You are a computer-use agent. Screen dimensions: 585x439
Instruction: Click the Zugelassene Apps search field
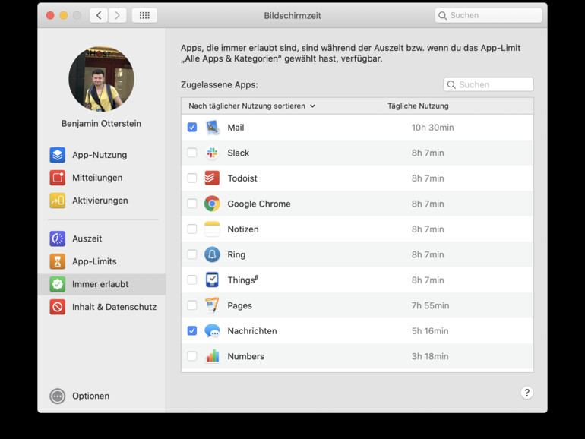click(489, 85)
